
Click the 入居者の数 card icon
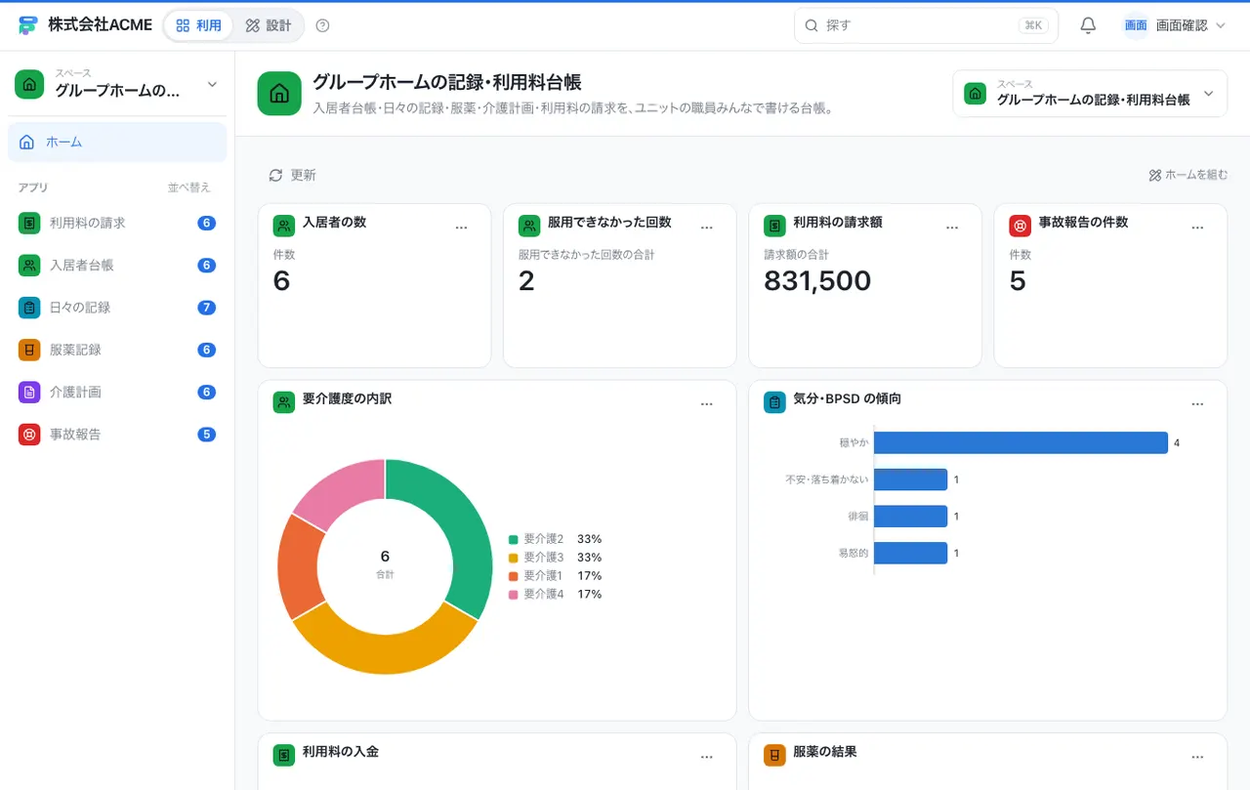coord(283,226)
